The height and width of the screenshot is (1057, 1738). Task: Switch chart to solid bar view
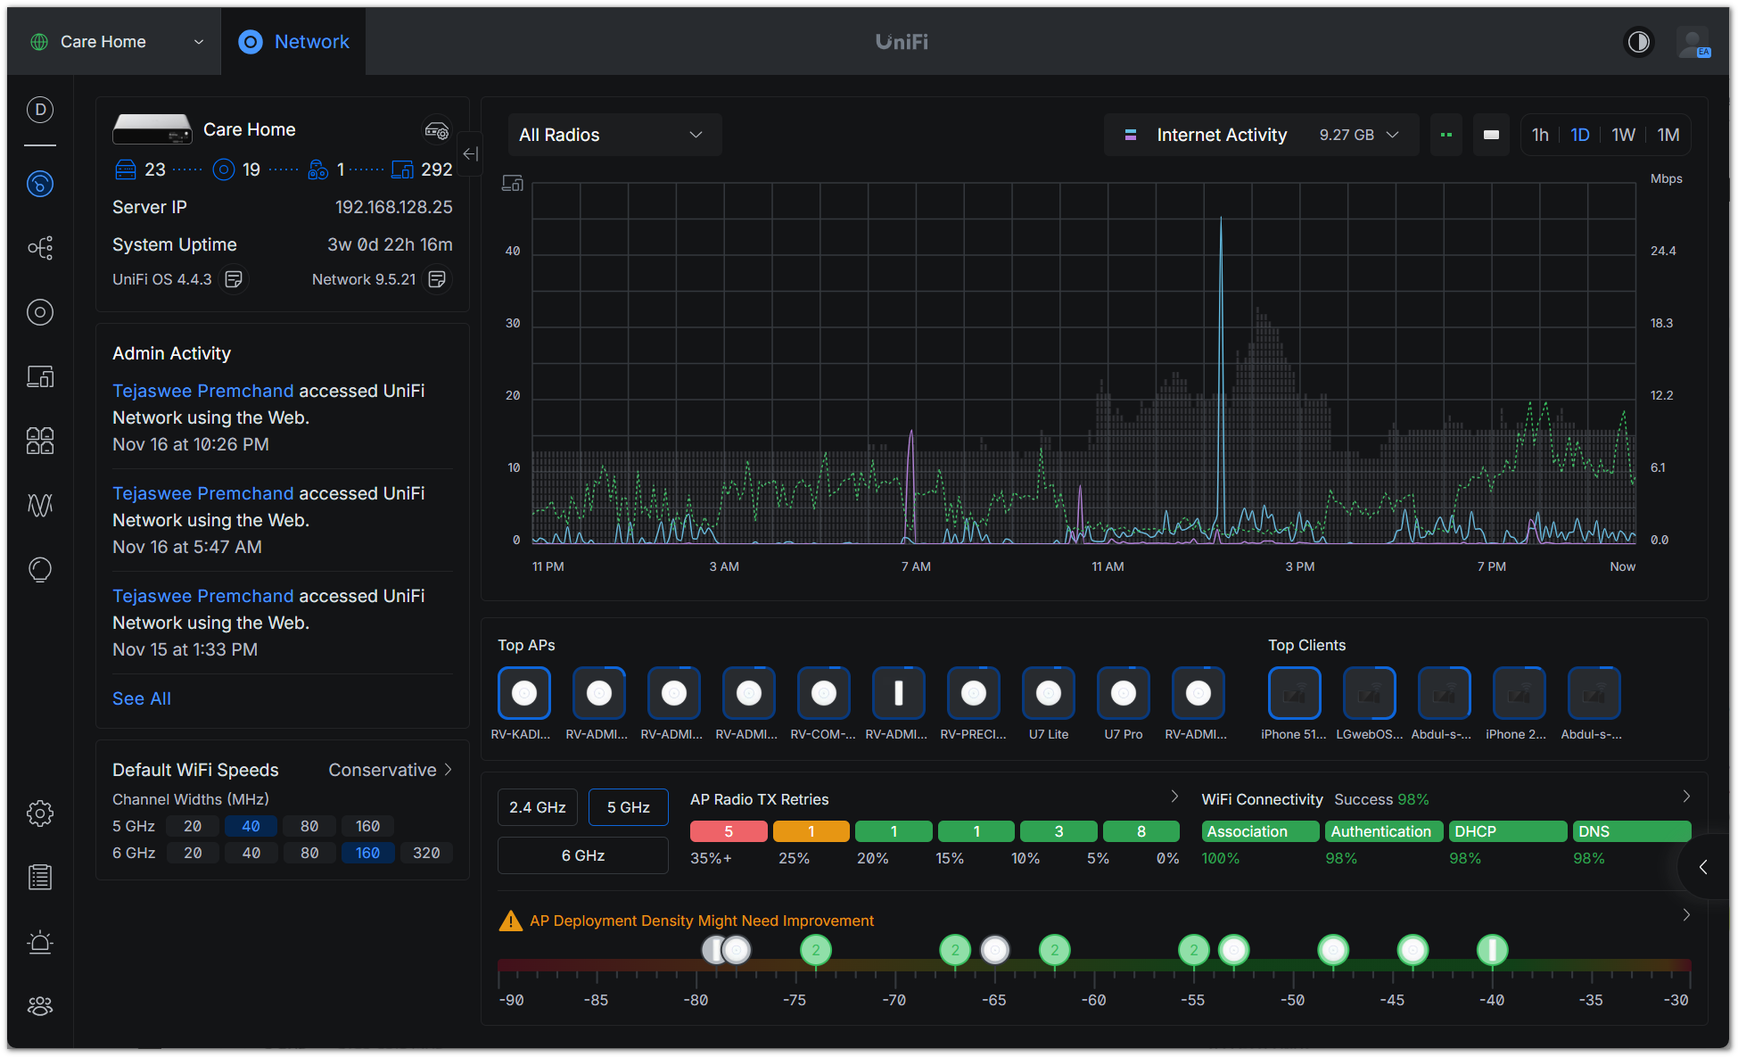coord(1491,135)
